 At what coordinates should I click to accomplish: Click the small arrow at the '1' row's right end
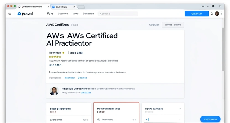(x=180, y=120)
